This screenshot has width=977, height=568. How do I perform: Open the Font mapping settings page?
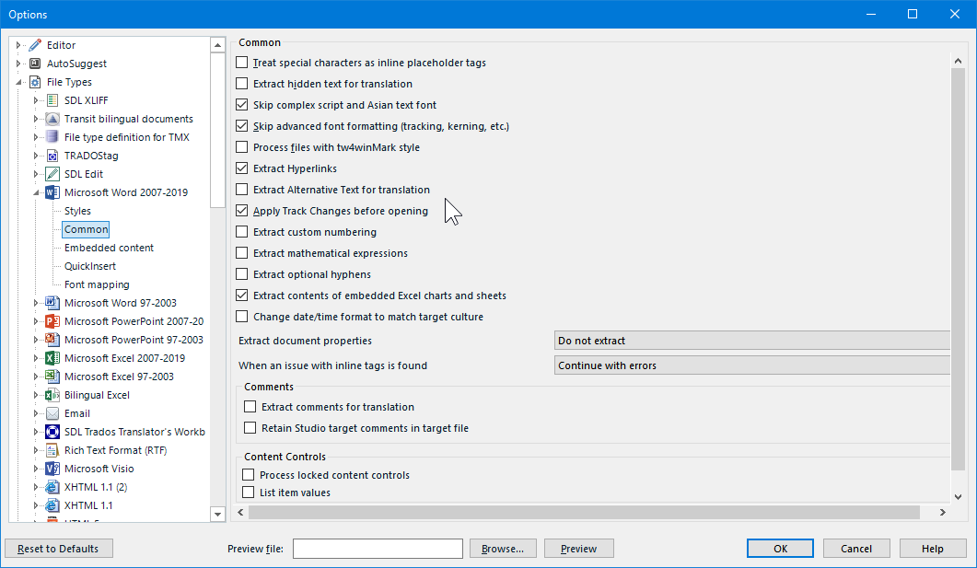pos(97,284)
